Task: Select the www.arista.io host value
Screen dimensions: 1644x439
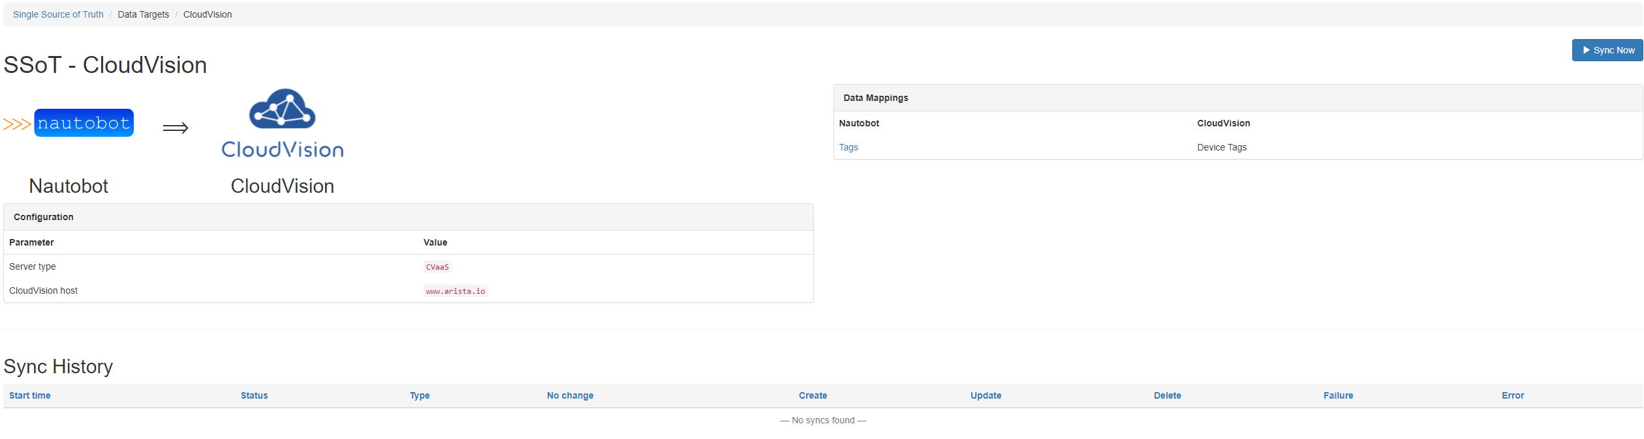Action: tap(456, 291)
